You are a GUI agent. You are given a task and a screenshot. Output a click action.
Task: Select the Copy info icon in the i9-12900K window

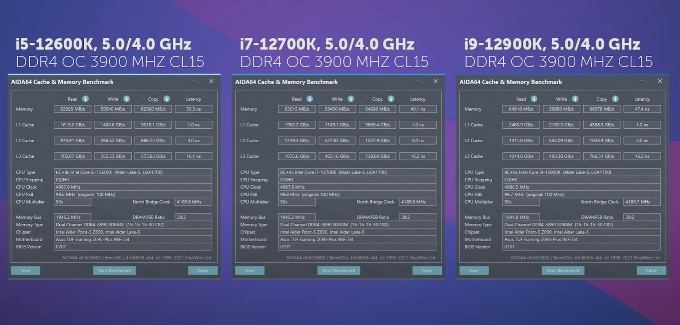615,99
